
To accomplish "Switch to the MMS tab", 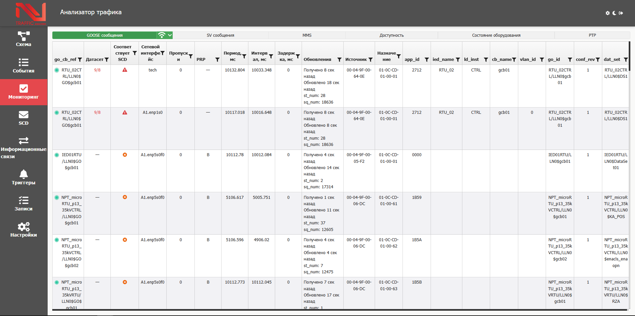I will click(x=307, y=35).
